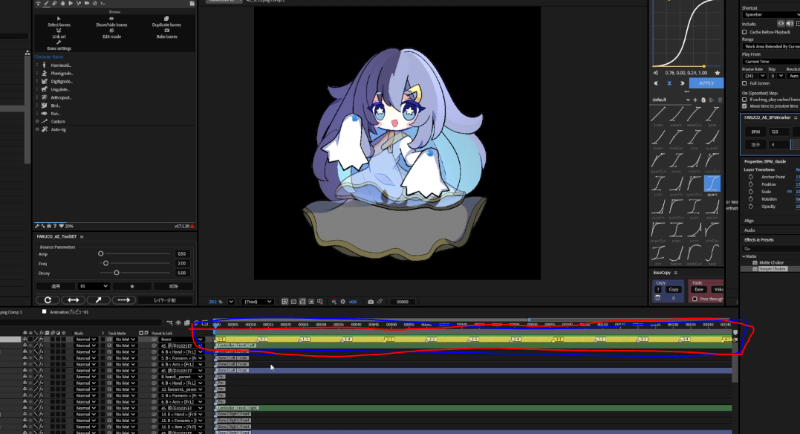Click rotate arrow button in FARUCO toolset
This screenshot has height=434, width=800.
point(48,299)
